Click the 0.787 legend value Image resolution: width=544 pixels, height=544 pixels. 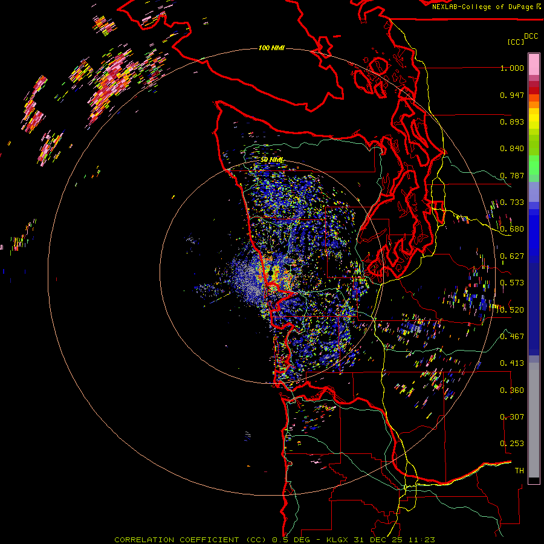512,175
